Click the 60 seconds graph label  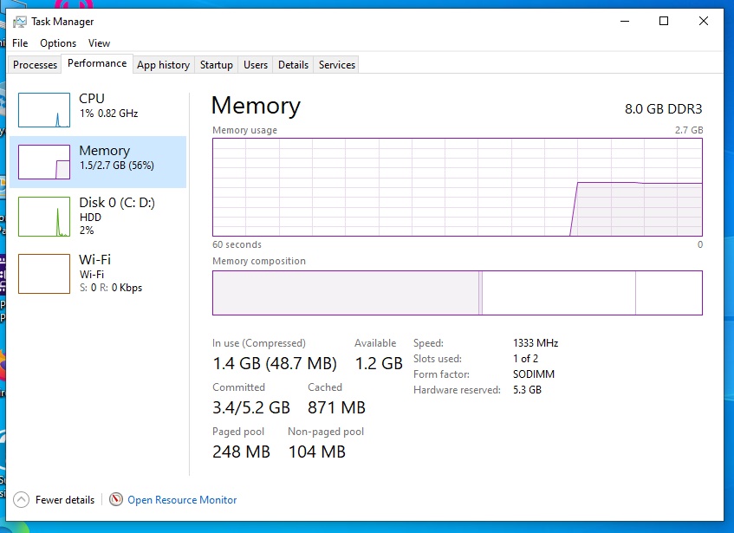tap(237, 244)
